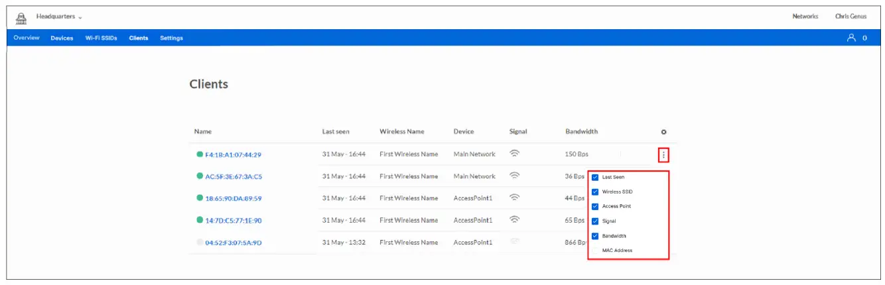Switch to the Wi-Fi SSIDs tab

[x=101, y=38]
